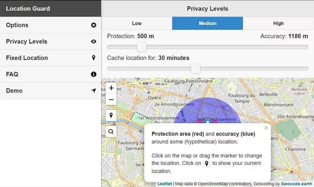The height and width of the screenshot is (187, 314).
Task: Show current location with map pin button
Action: pos(111,116)
